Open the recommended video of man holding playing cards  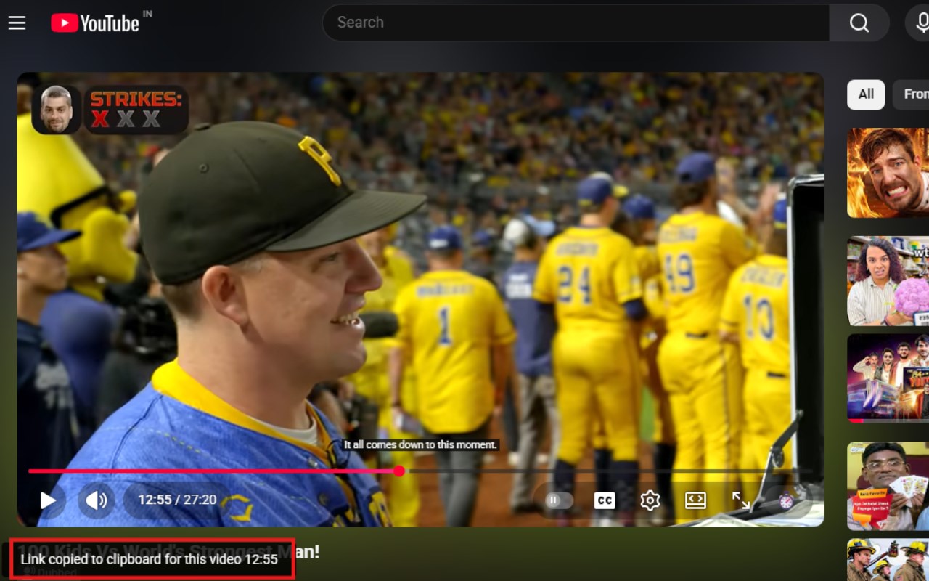(888, 486)
